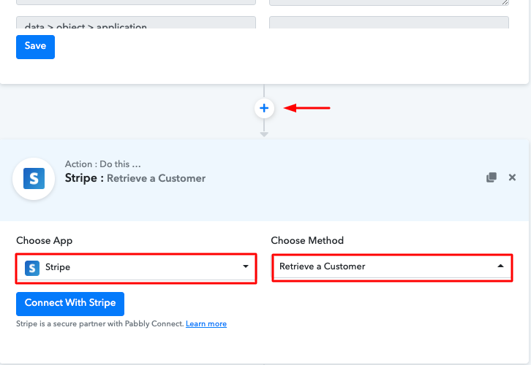This screenshot has height=365, width=531.
Task: Click the 'Action : Do this …' label
Action: coord(102,164)
